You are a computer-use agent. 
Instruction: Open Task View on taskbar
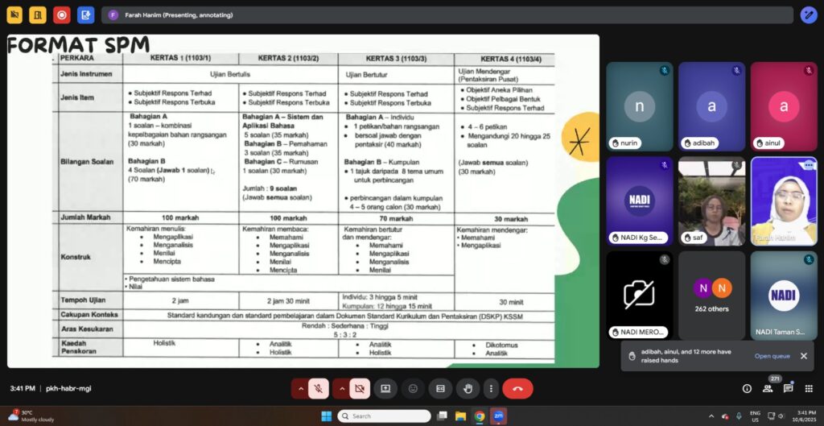click(x=442, y=416)
